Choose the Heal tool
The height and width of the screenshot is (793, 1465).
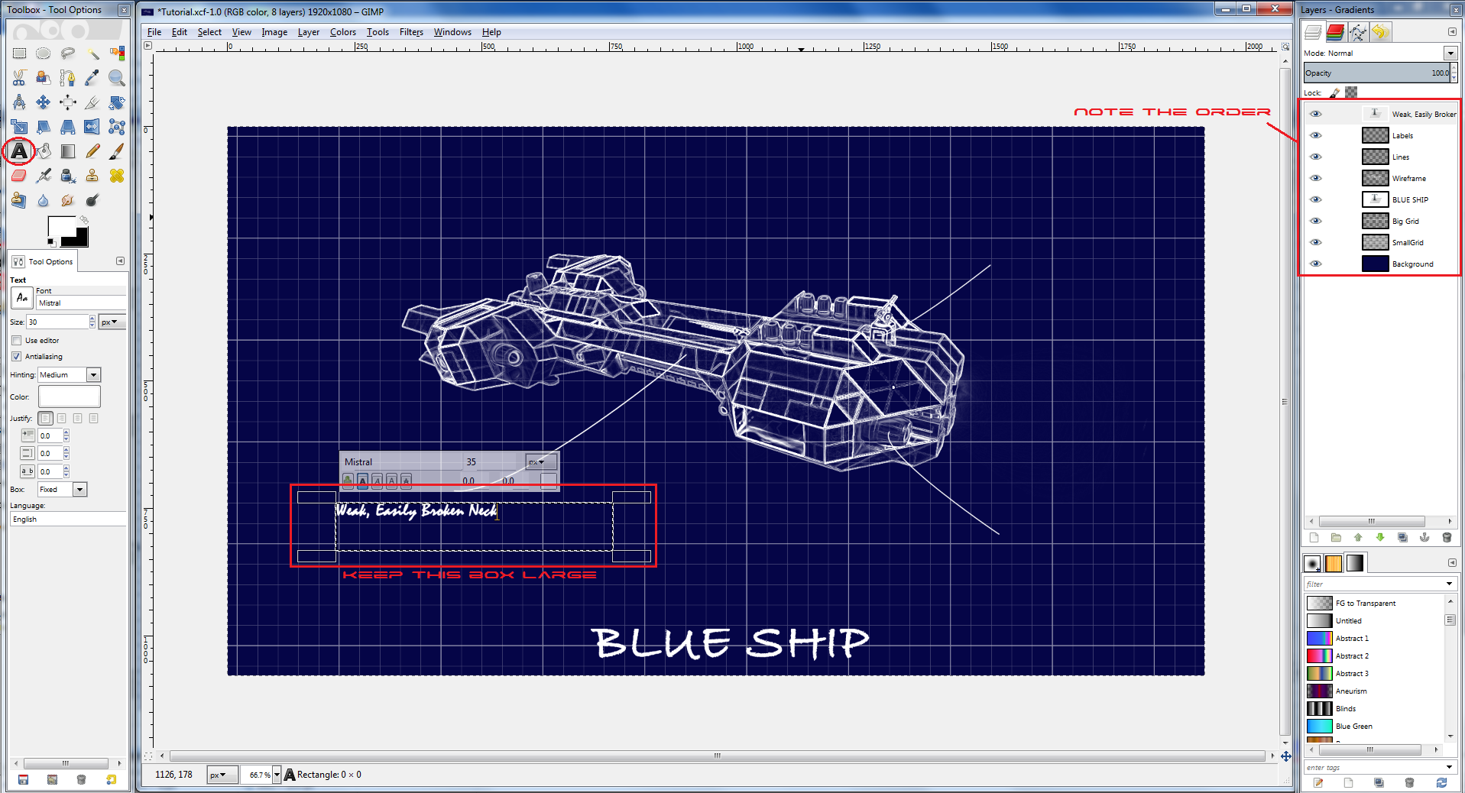tap(117, 176)
